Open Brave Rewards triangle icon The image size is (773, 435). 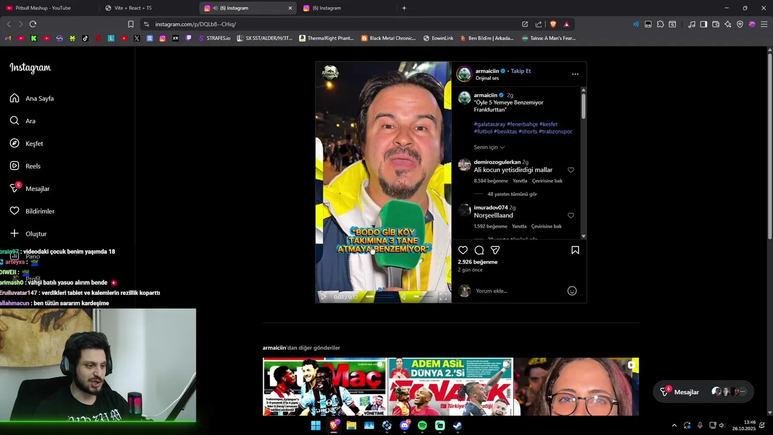tap(566, 24)
